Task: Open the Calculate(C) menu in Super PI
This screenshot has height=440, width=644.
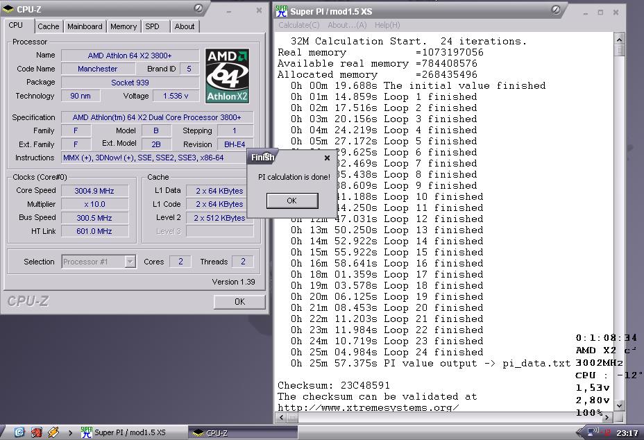Action: click(299, 25)
